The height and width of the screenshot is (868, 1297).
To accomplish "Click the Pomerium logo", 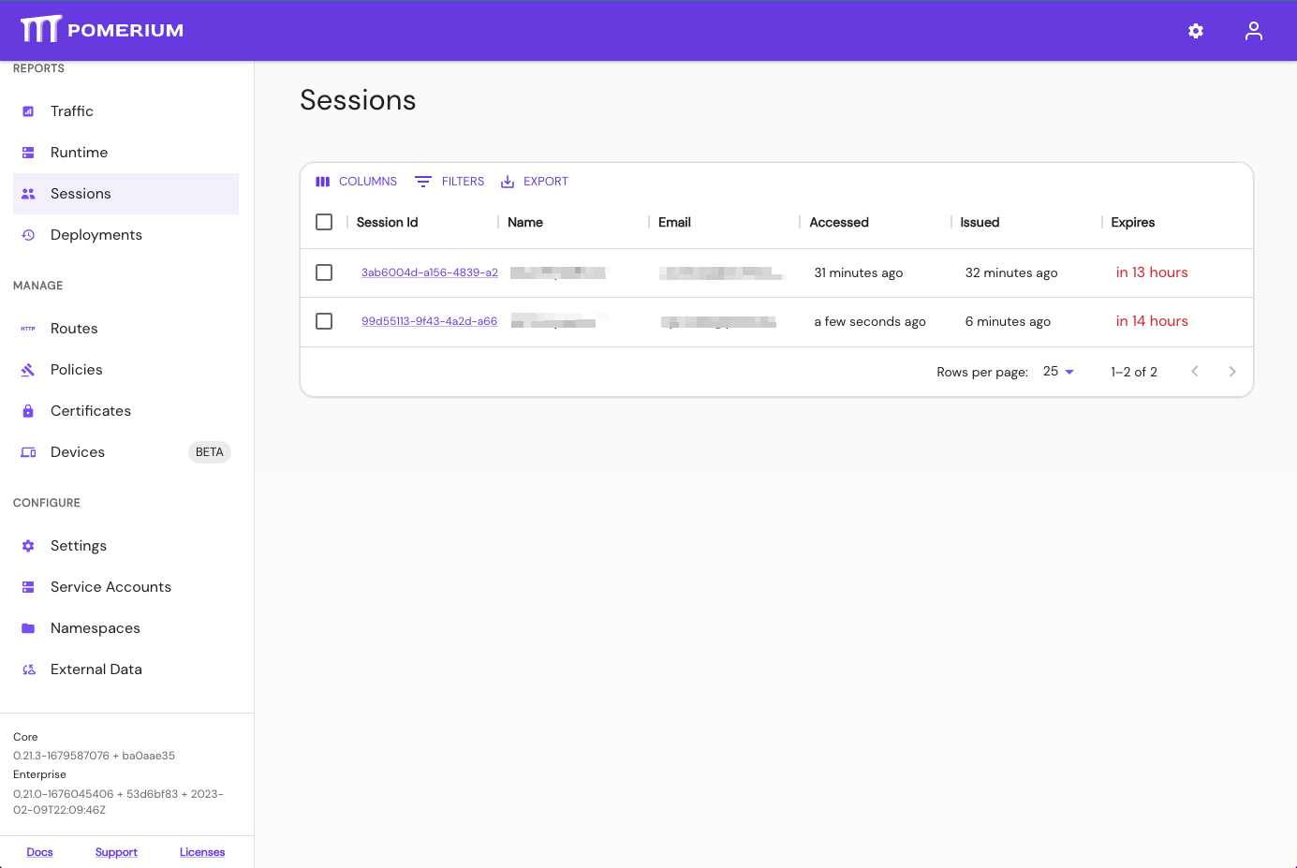I will click(102, 30).
